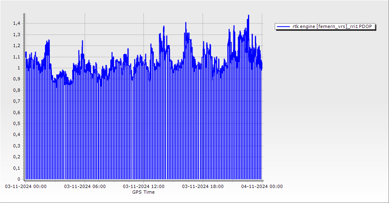Screen dimensions: 389x203
Task: Click the '0,1' y-axis tick label
Action: 16,168
